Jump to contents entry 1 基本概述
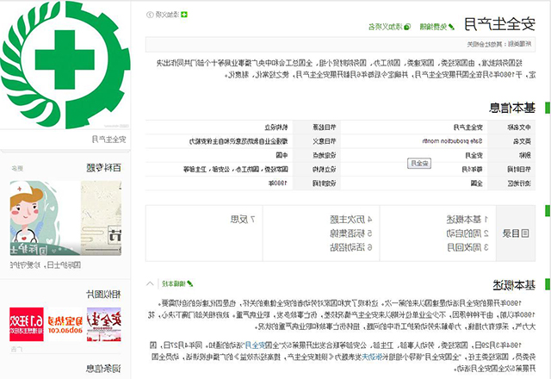 click(x=467, y=220)
